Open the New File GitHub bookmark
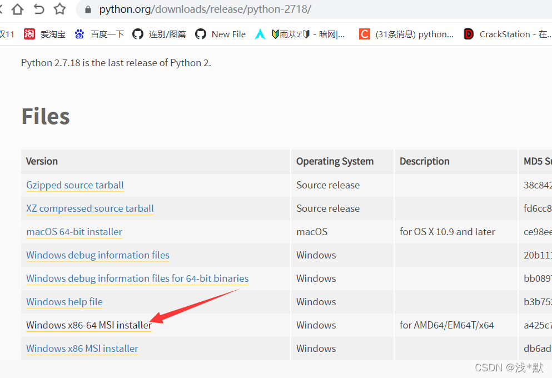 pyautogui.click(x=220, y=34)
